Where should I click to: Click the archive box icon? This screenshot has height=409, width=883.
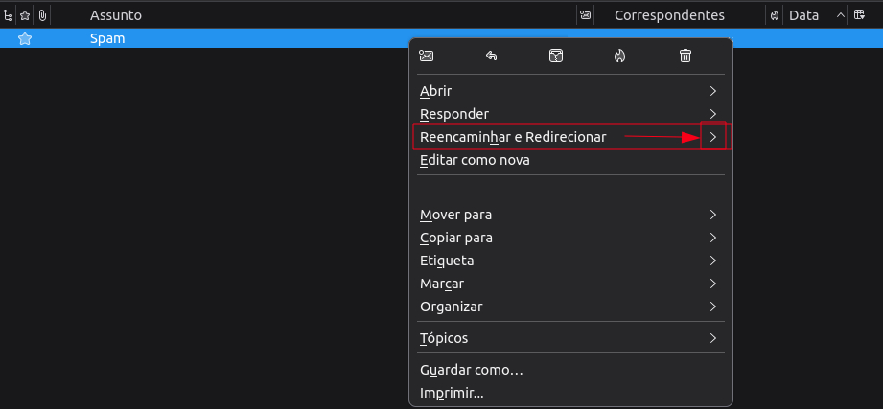click(x=556, y=56)
